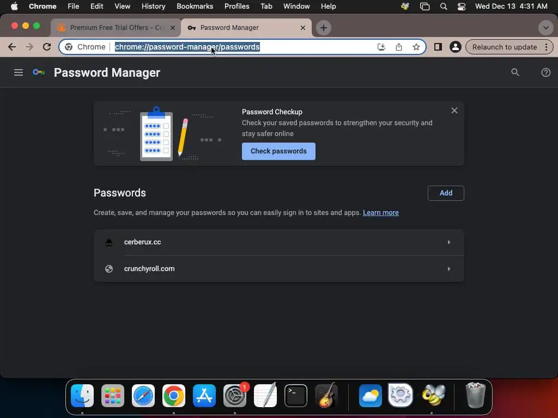Launch Terminal from the Dock
The image size is (558, 418).
coord(296,396)
